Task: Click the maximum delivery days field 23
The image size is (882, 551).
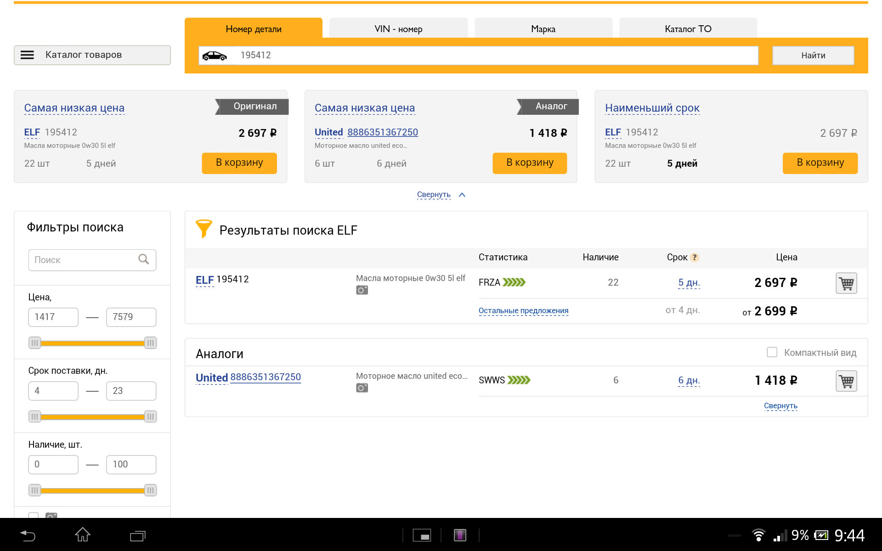Action: [131, 391]
